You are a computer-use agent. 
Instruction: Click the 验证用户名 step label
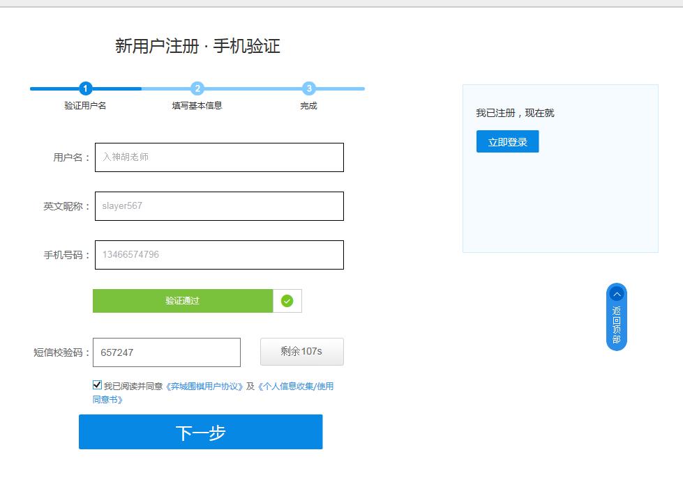(x=85, y=105)
